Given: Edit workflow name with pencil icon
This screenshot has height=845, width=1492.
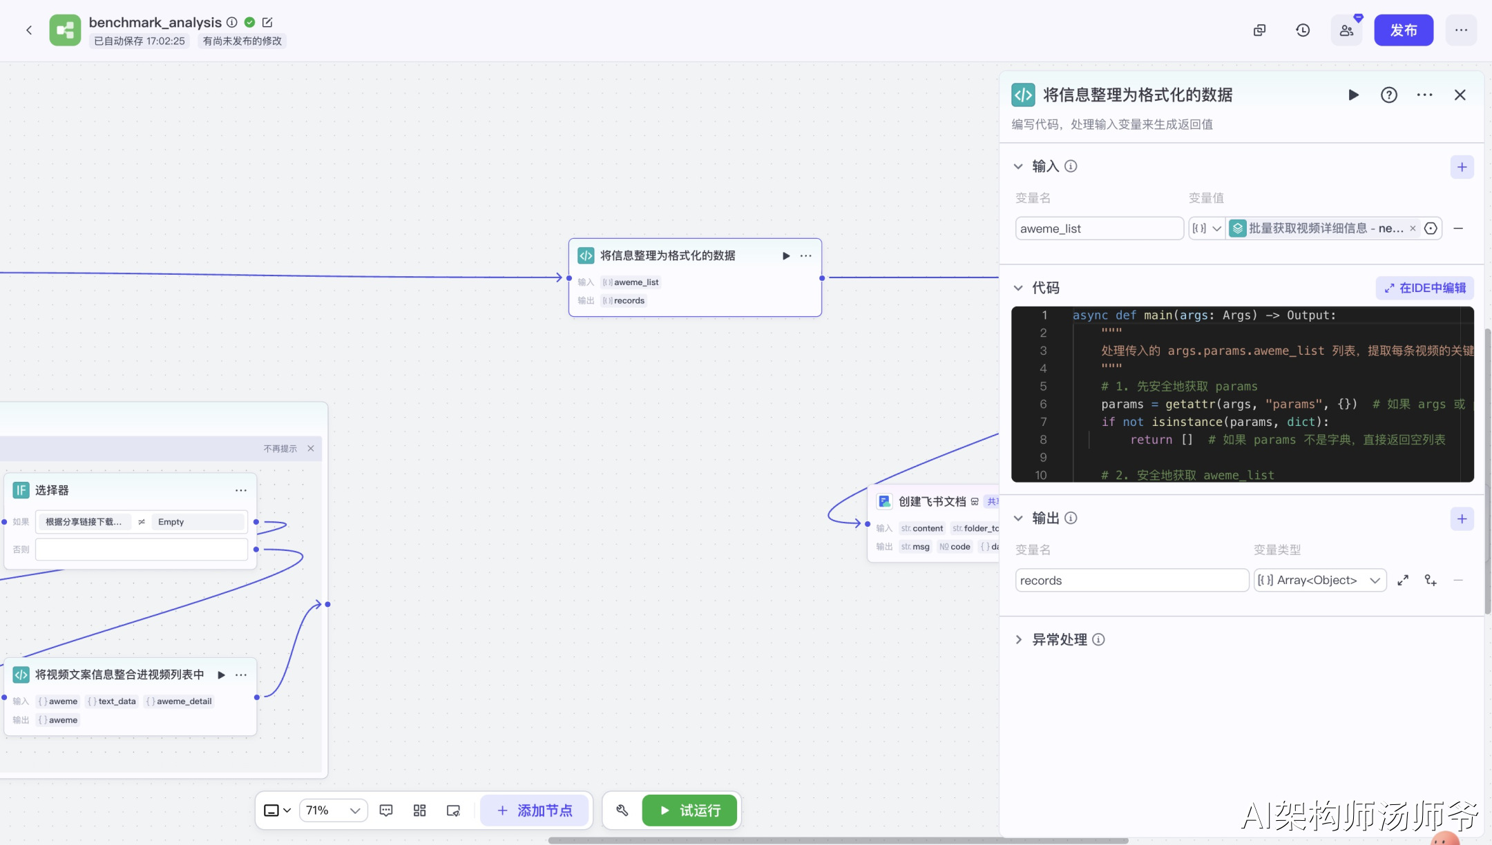Looking at the screenshot, I should pyautogui.click(x=267, y=22).
